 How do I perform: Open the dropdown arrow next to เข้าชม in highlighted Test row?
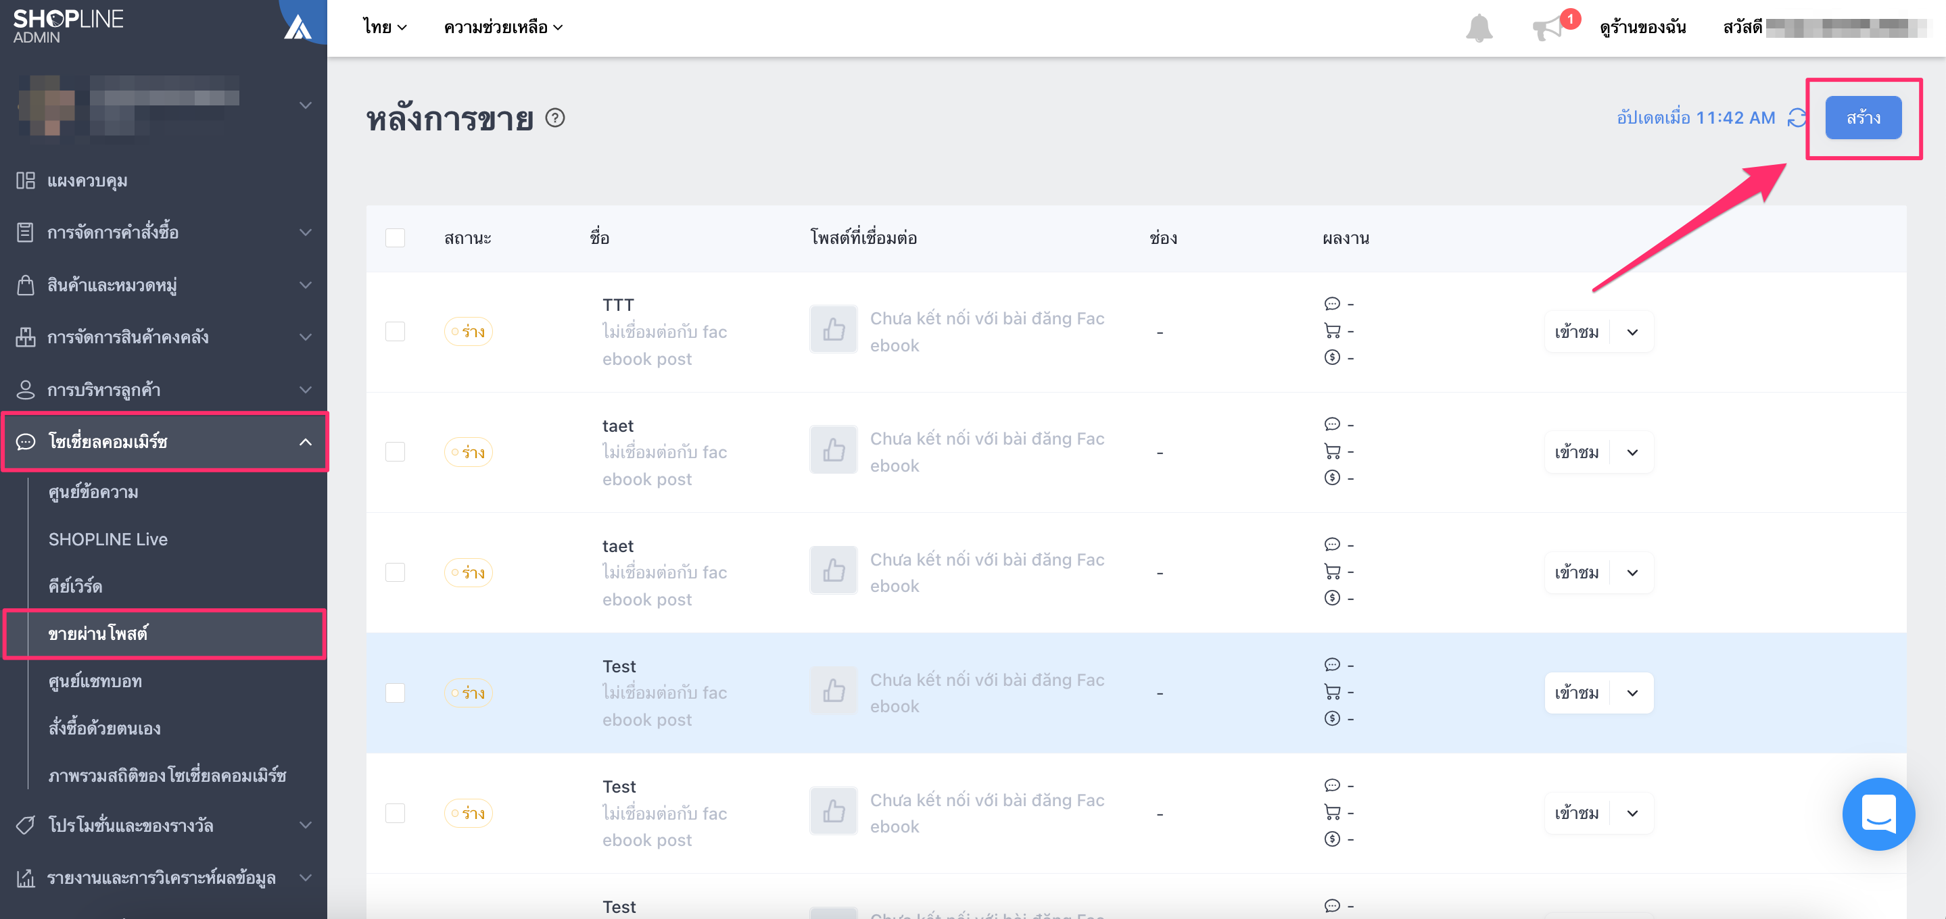[x=1632, y=693]
